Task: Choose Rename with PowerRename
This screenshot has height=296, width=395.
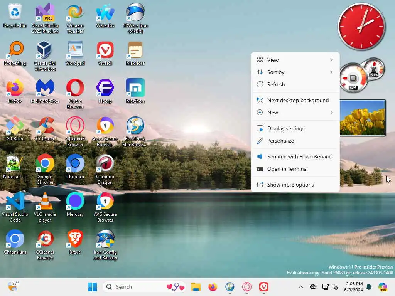Action: tap(295, 156)
